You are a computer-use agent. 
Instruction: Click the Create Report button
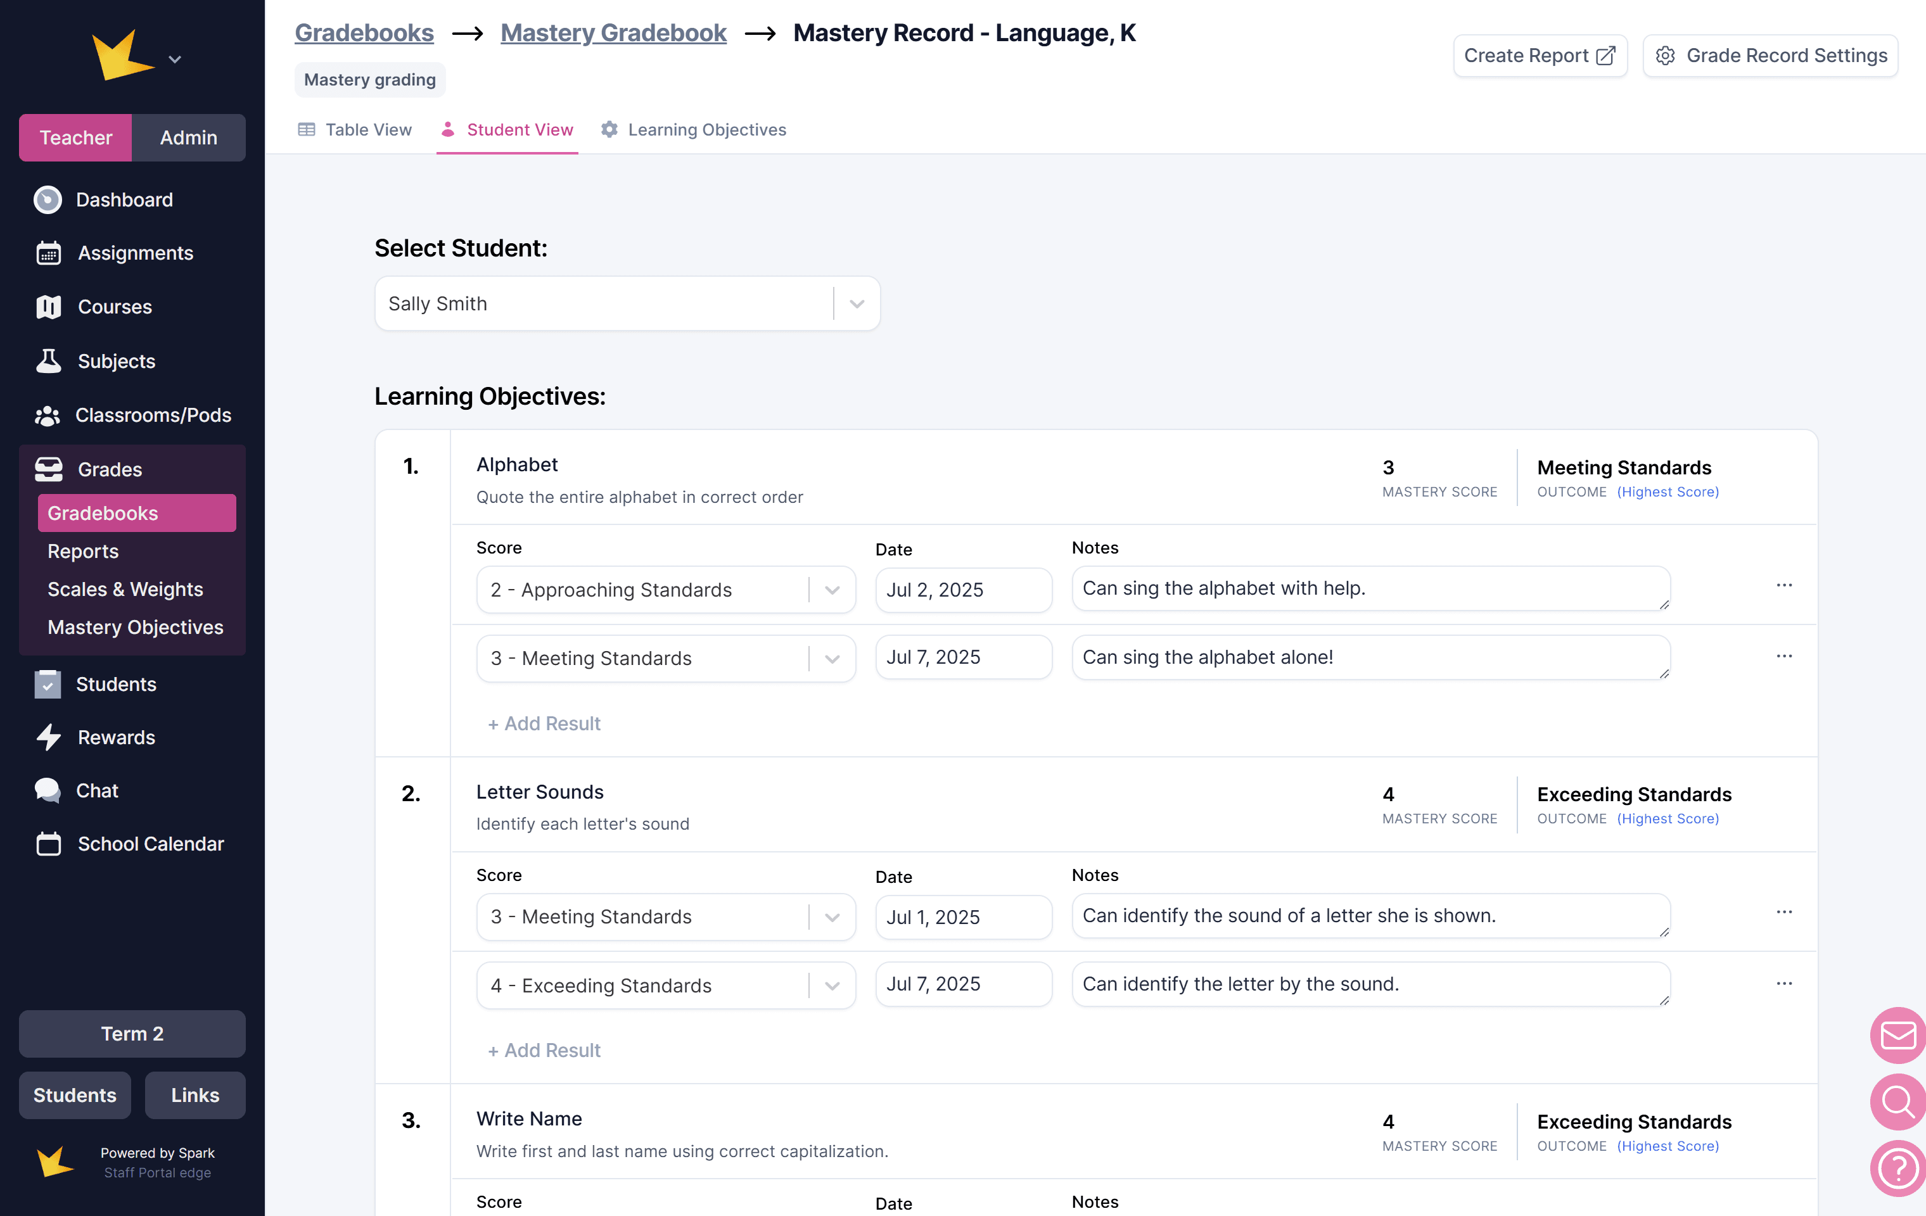(1539, 55)
